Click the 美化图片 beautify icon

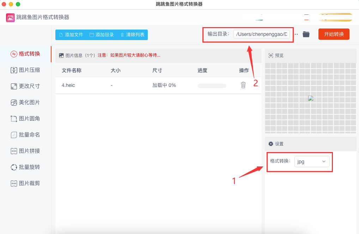(x=14, y=102)
